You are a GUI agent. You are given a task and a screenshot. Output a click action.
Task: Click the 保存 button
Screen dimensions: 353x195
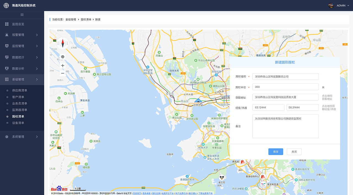276,152
